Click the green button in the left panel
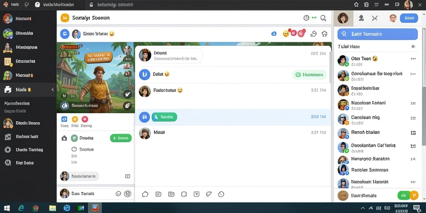426x213 pixels. tap(121, 138)
